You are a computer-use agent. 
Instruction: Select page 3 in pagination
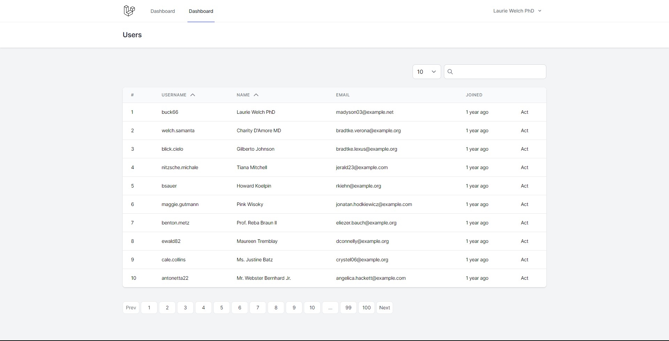click(185, 308)
